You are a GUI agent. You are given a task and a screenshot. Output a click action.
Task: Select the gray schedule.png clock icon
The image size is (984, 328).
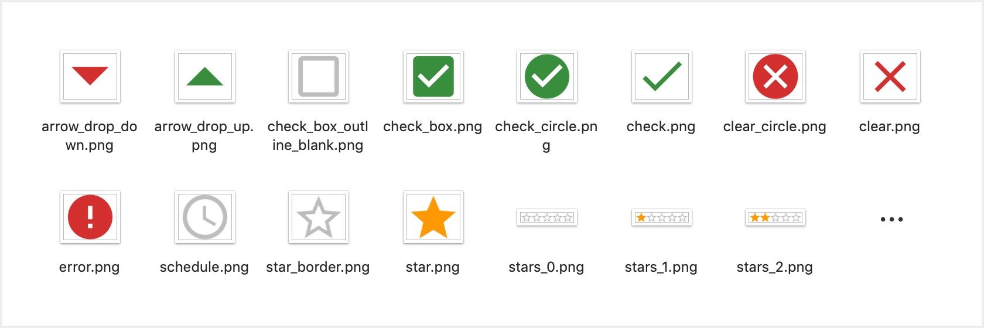point(205,217)
